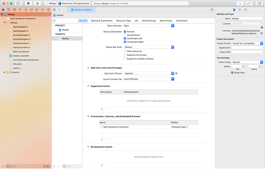Click the reveal arrow next to Full Path
265x169 pixels.
pyautogui.click(x=262, y=33)
